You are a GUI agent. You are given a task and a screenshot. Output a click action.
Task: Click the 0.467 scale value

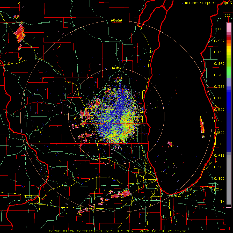(219, 144)
